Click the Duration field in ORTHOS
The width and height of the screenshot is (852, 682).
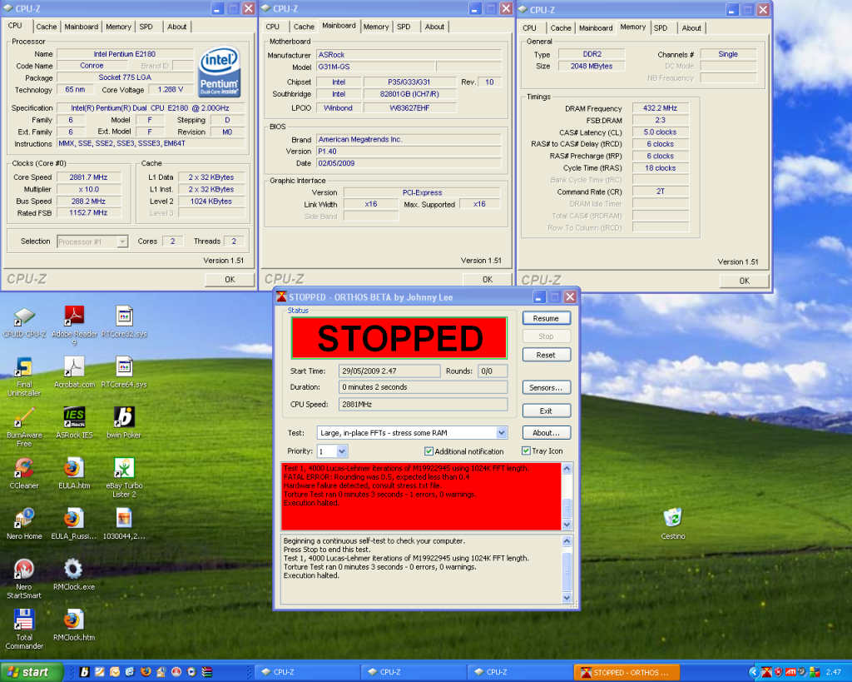click(x=423, y=386)
